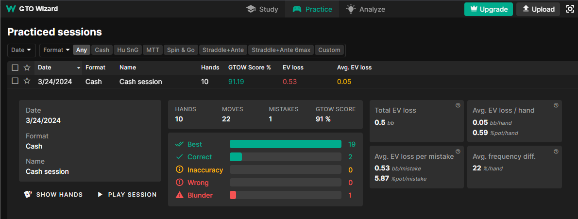Click the Hands column header
This screenshot has height=219, width=578.
[x=210, y=67]
